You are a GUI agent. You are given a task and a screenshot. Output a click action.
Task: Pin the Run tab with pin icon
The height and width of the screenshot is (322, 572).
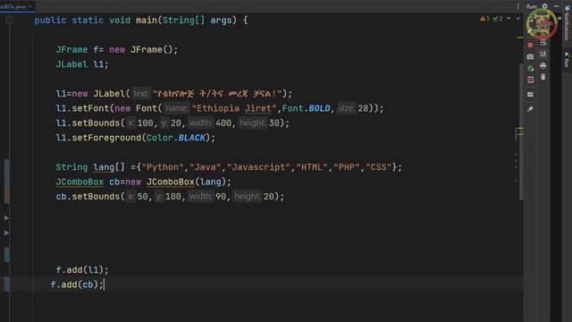pyautogui.click(x=530, y=109)
